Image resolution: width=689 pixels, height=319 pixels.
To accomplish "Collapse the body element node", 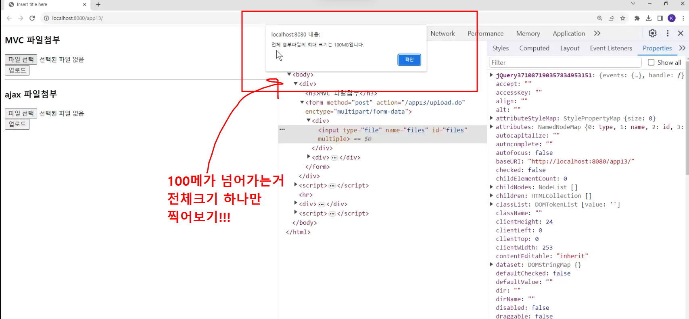I will (x=289, y=75).
